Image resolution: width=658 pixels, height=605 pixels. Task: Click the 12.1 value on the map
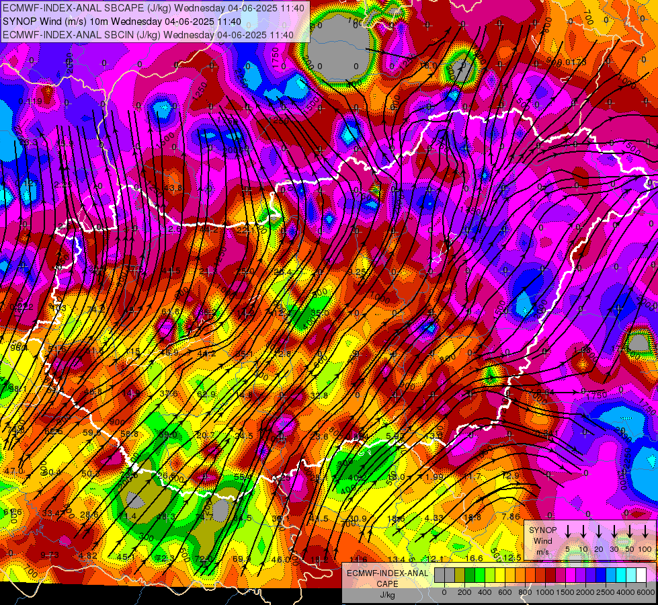(435, 559)
